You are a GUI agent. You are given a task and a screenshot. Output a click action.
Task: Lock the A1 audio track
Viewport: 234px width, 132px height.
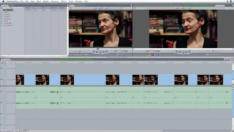click(11, 92)
